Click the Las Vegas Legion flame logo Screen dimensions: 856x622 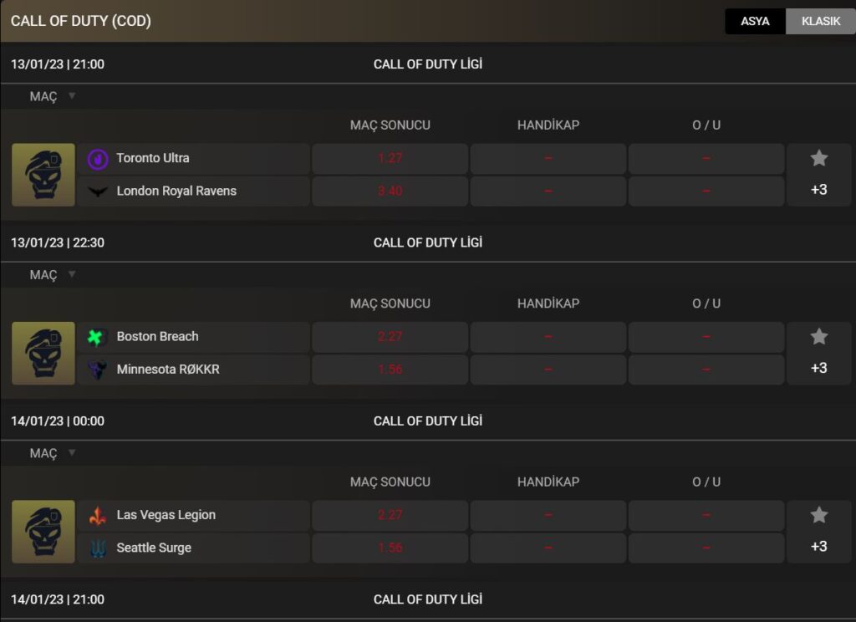[98, 516]
